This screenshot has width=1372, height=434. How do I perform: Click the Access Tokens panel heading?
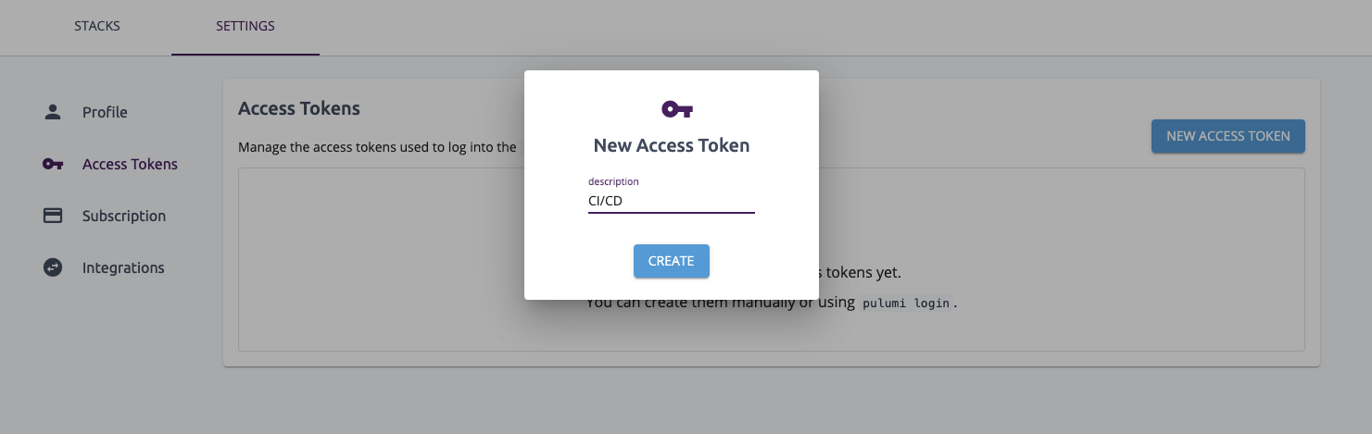click(x=299, y=108)
